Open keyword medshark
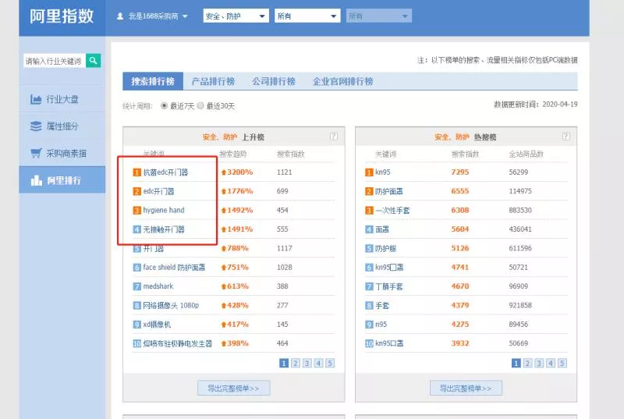The image size is (624, 419). click(158, 286)
